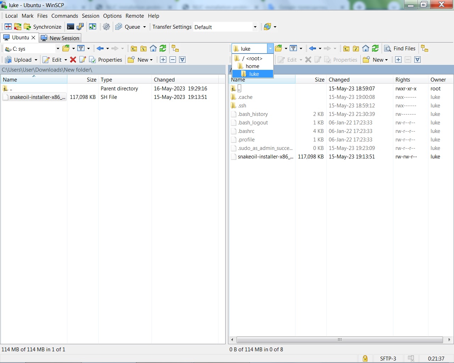Click the Synchronize Browsing toolbar icon
Screen dimensions: 454x363
tap(18, 27)
